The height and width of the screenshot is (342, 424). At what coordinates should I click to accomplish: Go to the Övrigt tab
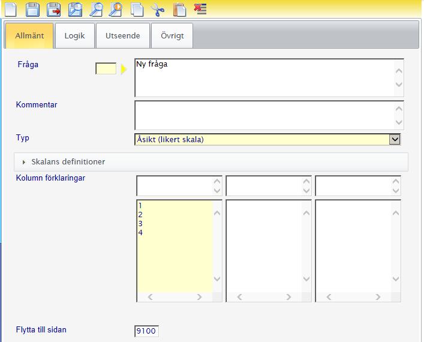[x=172, y=36]
